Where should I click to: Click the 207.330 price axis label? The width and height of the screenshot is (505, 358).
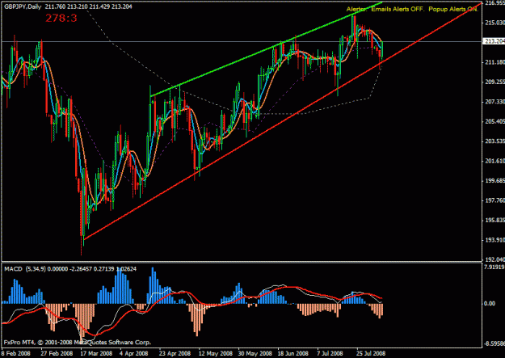(x=494, y=102)
